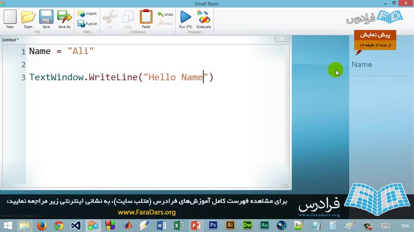Screen dimensions: 414x232
Task: Open the on-screen keyboard in the tray
Action: point(385,226)
